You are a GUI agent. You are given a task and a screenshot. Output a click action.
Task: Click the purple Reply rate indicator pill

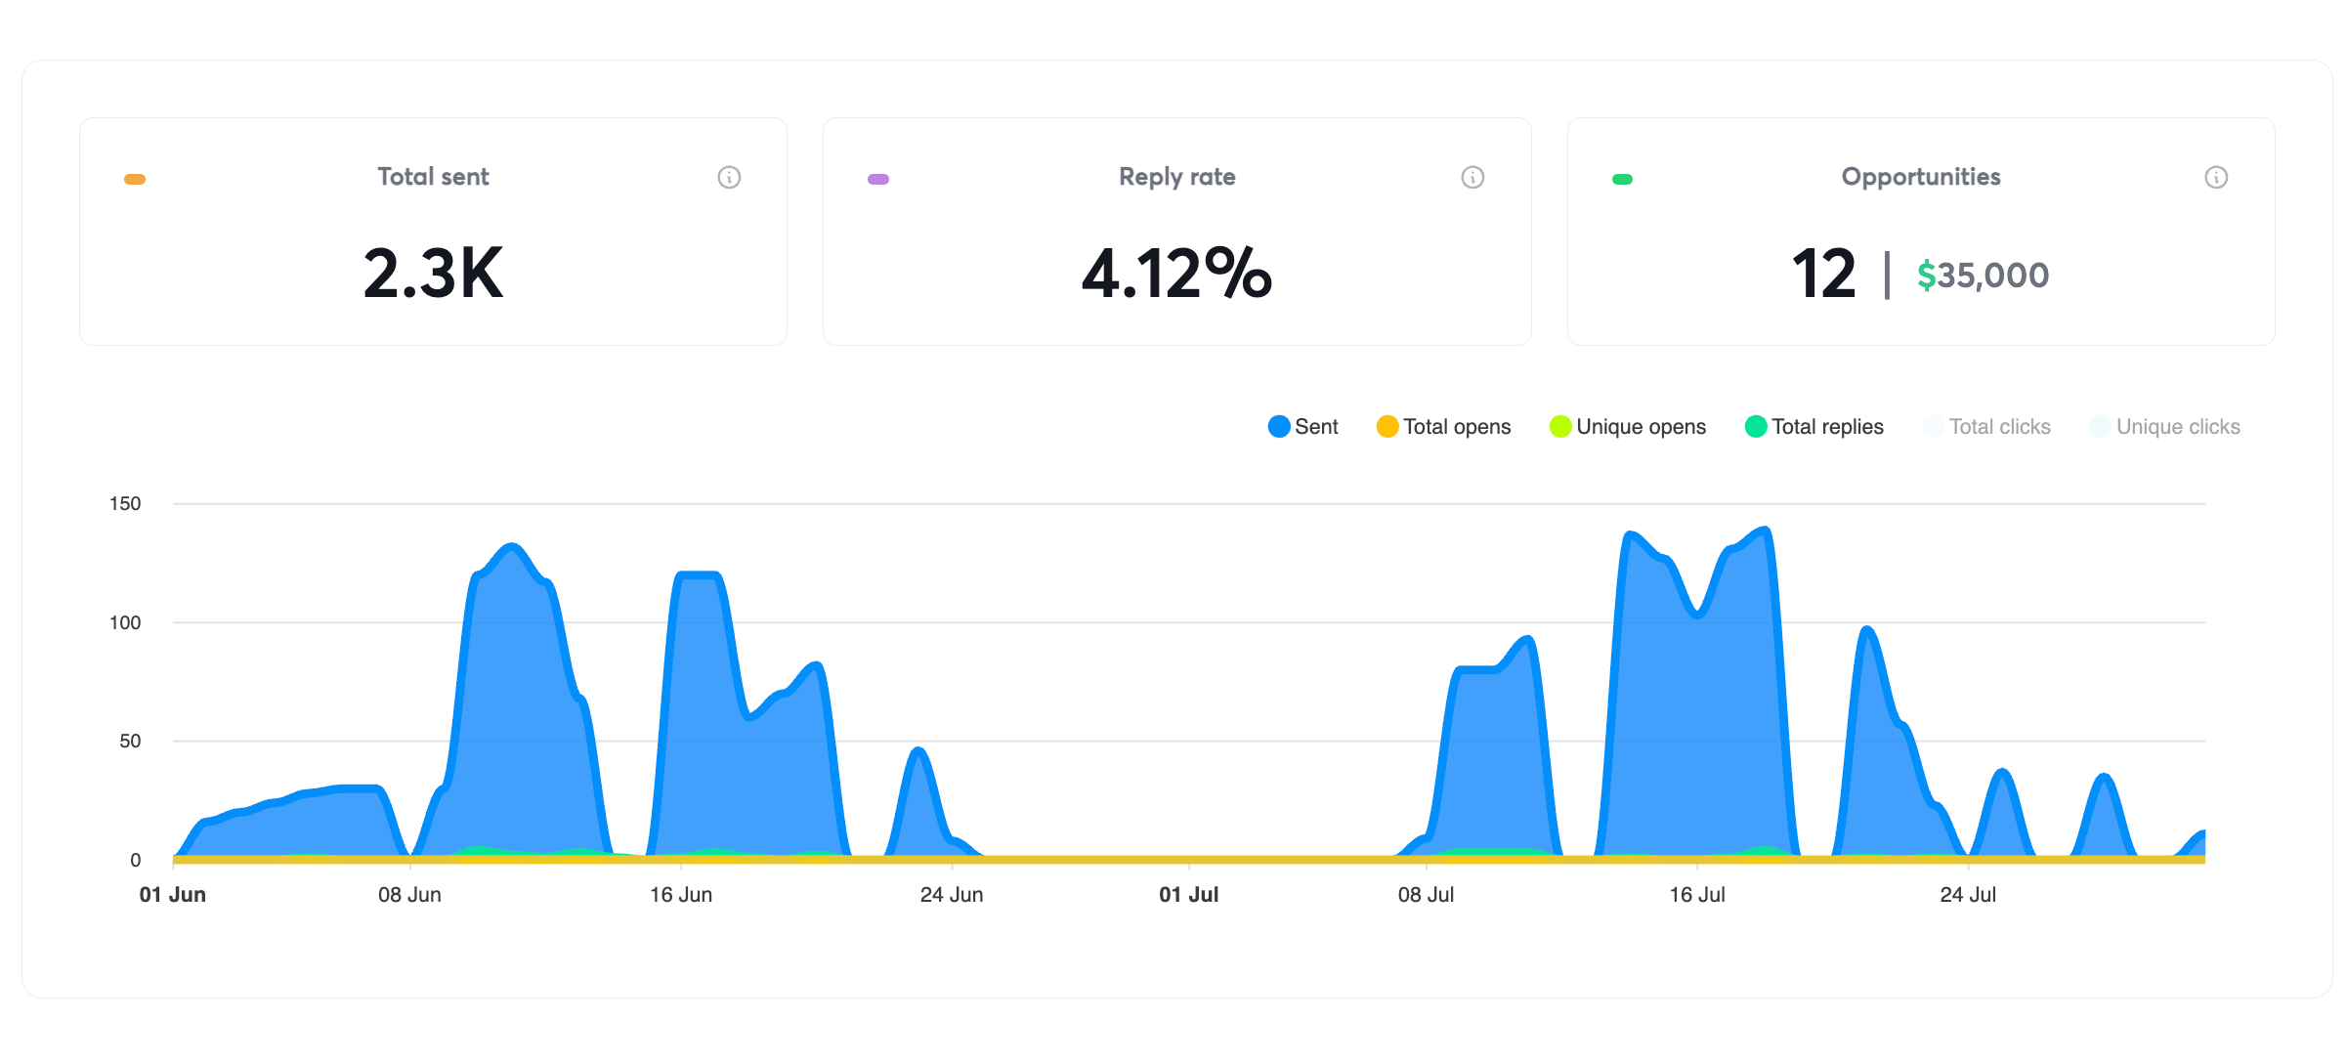(x=878, y=179)
